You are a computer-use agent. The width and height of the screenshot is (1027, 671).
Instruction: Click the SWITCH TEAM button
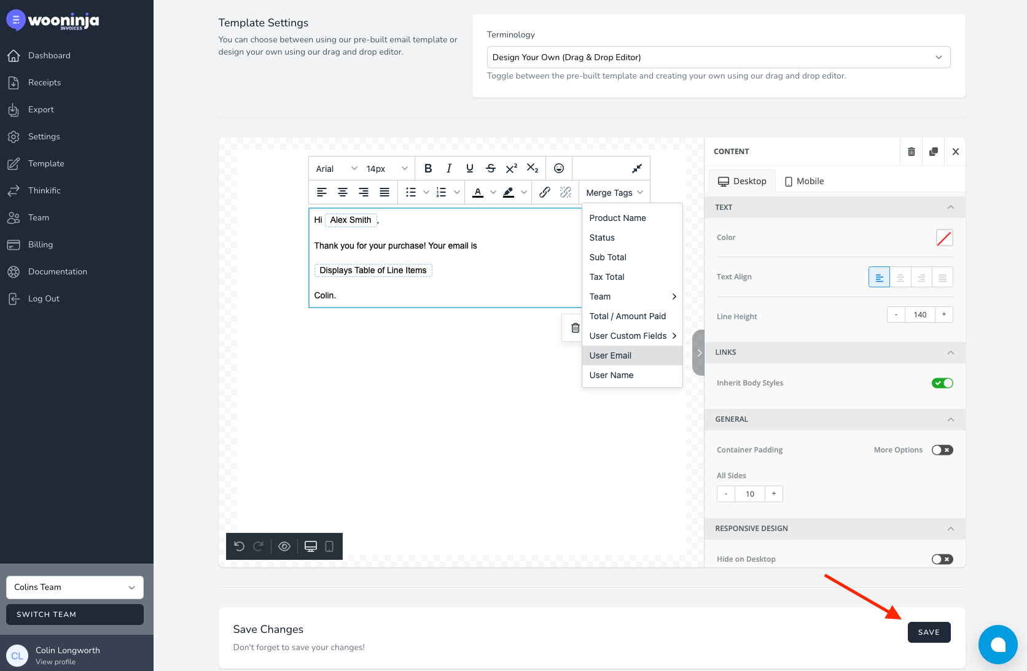point(75,615)
